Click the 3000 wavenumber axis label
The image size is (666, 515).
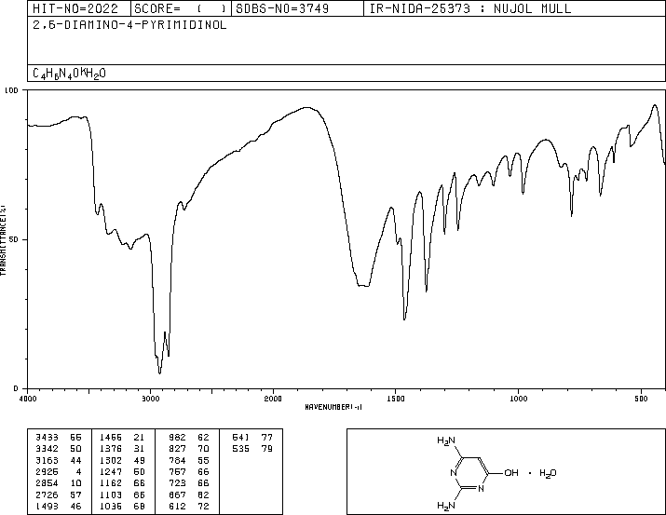coord(150,399)
